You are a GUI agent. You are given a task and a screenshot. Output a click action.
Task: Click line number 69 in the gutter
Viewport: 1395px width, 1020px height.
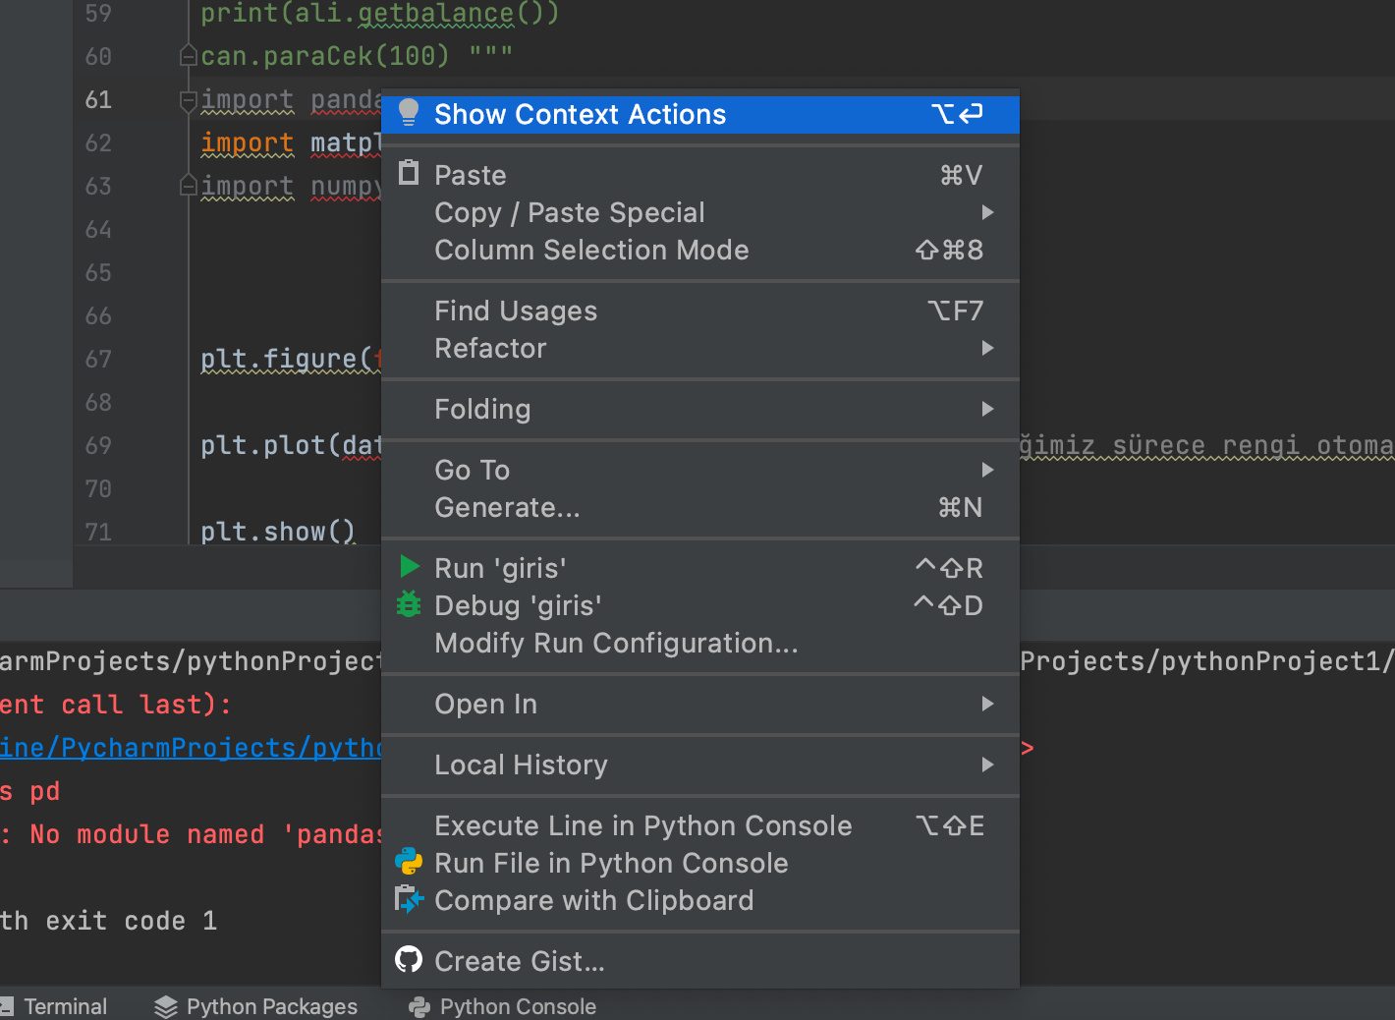[x=97, y=445]
